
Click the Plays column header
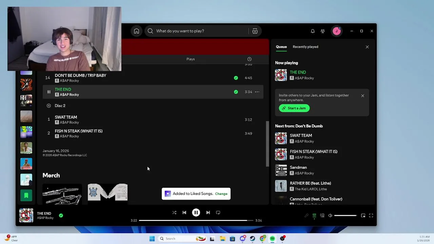[x=191, y=59]
